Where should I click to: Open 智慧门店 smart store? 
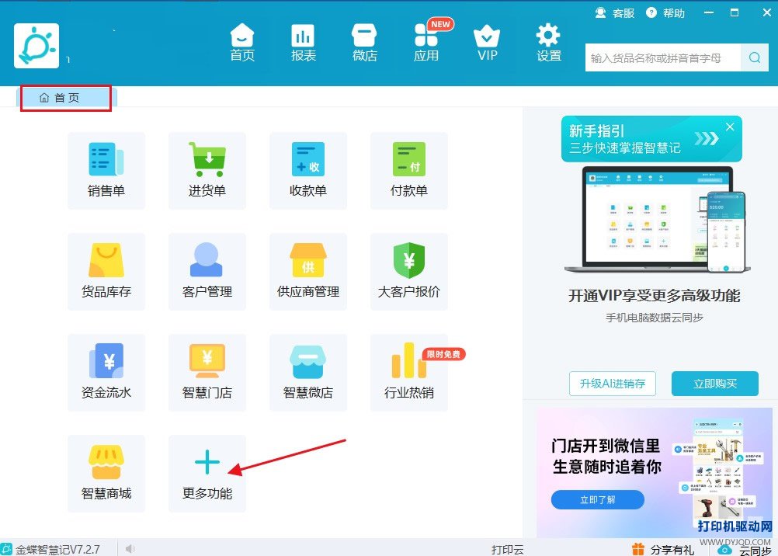[207, 372]
